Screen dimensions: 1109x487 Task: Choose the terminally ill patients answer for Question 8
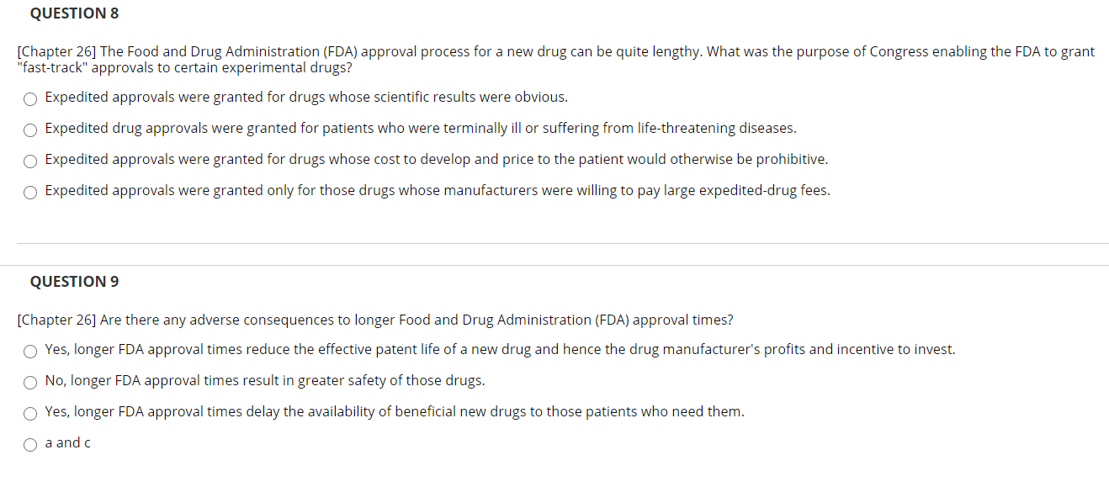coord(30,130)
